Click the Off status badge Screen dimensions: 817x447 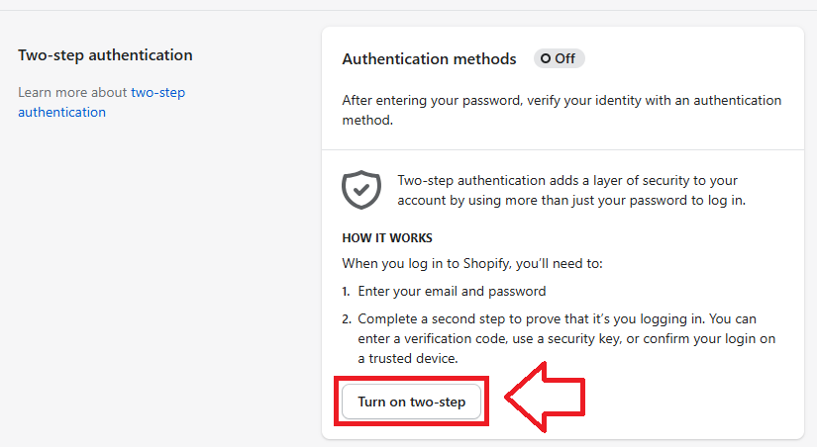(x=560, y=58)
